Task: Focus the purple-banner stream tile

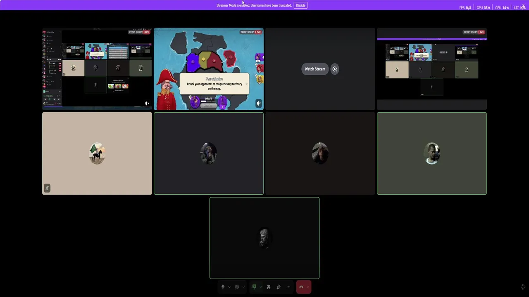Action: tap(432, 69)
